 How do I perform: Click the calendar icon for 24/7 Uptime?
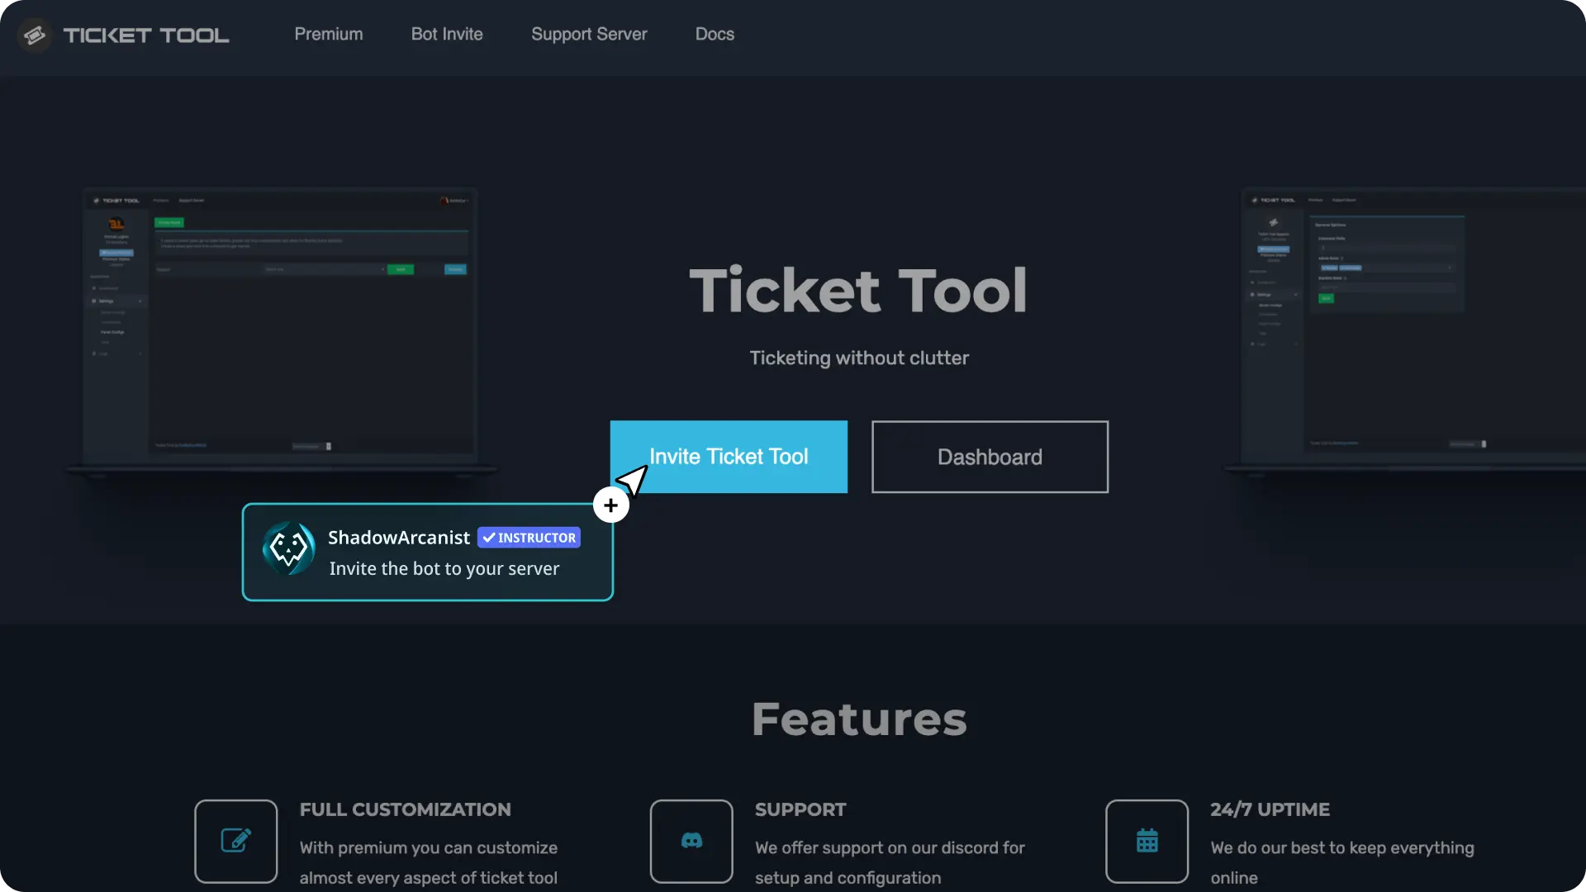point(1147,841)
